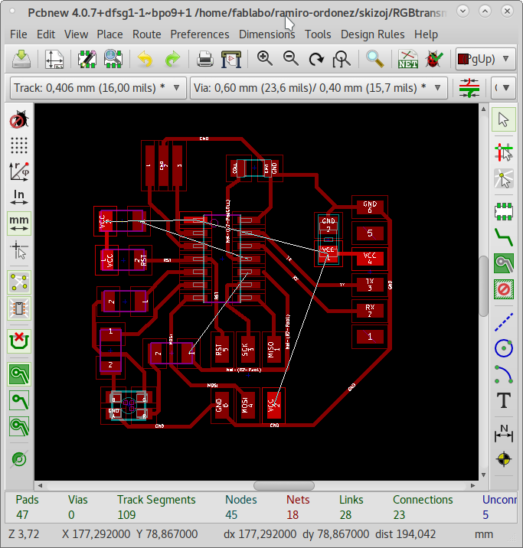523x548 pixels.
Task: Select the display local ratsnest tool
Action: point(504,178)
